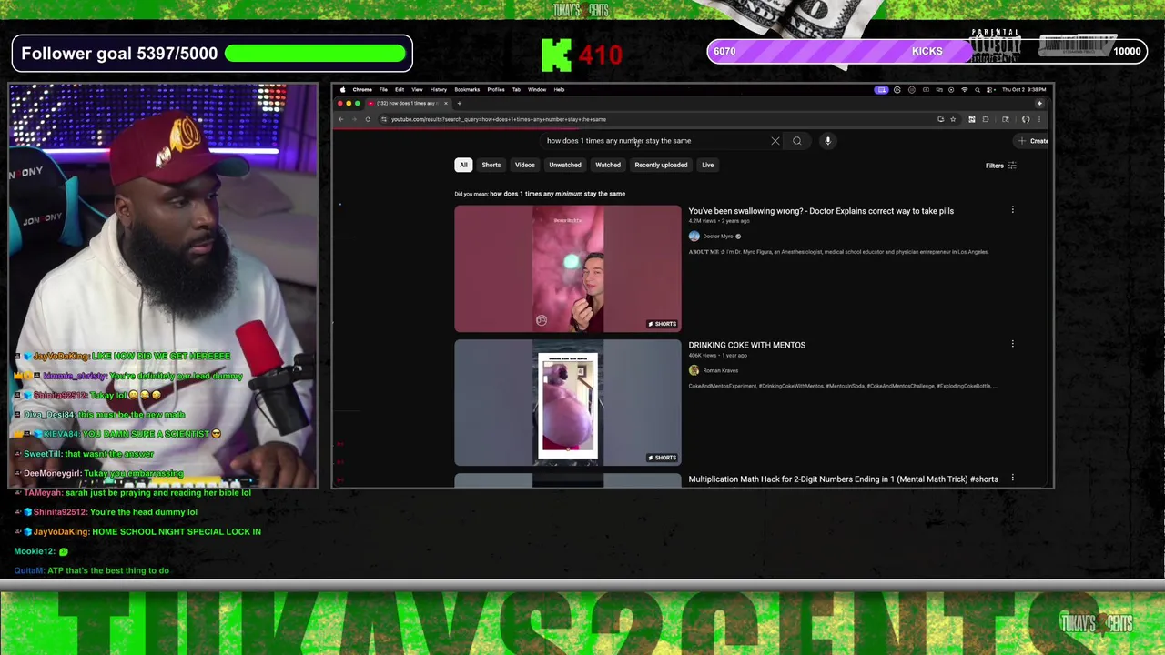The width and height of the screenshot is (1165, 655).
Task: Open the Multiplication Math Hack video title
Action: (x=844, y=479)
